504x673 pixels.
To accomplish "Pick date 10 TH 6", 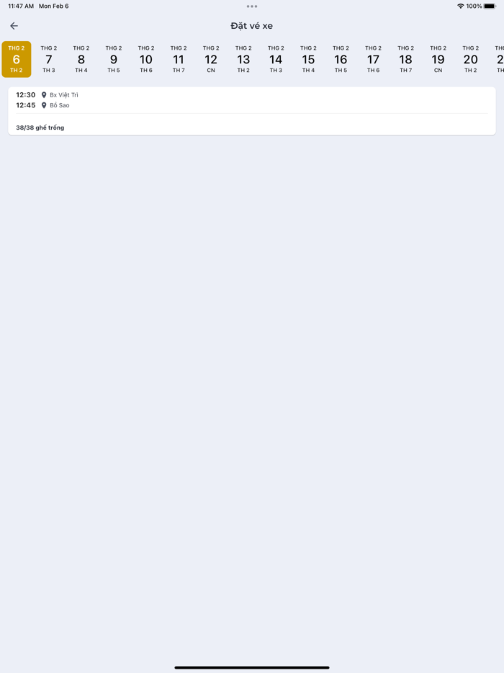I will tap(146, 59).
